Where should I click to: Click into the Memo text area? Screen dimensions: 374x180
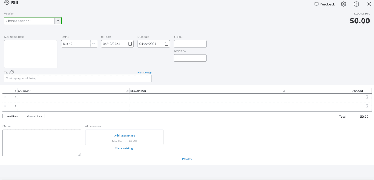point(42,143)
